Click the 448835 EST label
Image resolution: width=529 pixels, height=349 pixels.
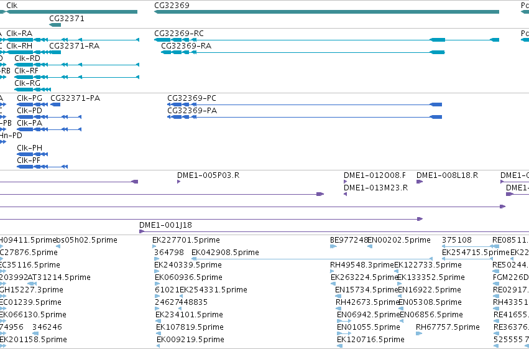coord(193,302)
